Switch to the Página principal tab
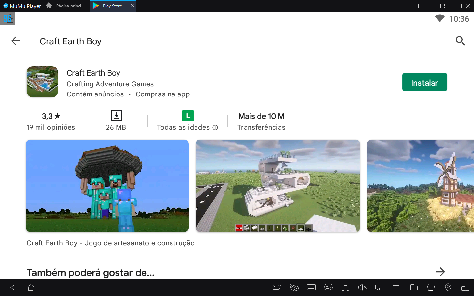The width and height of the screenshot is (474, 296). click(x=65, y=6)
